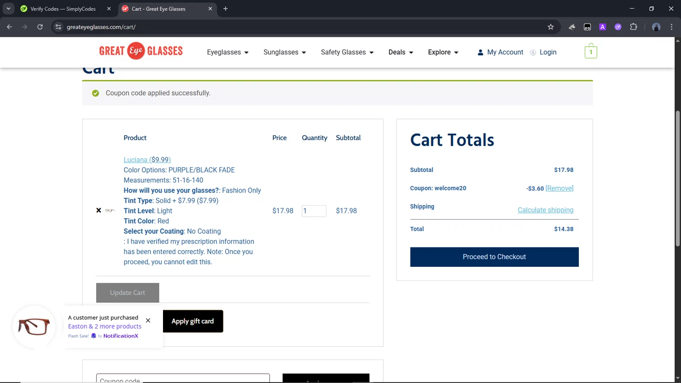Click the 'Coupon: welcome20' label
Screen dimensions: 681x383
[x=438, y=188]
